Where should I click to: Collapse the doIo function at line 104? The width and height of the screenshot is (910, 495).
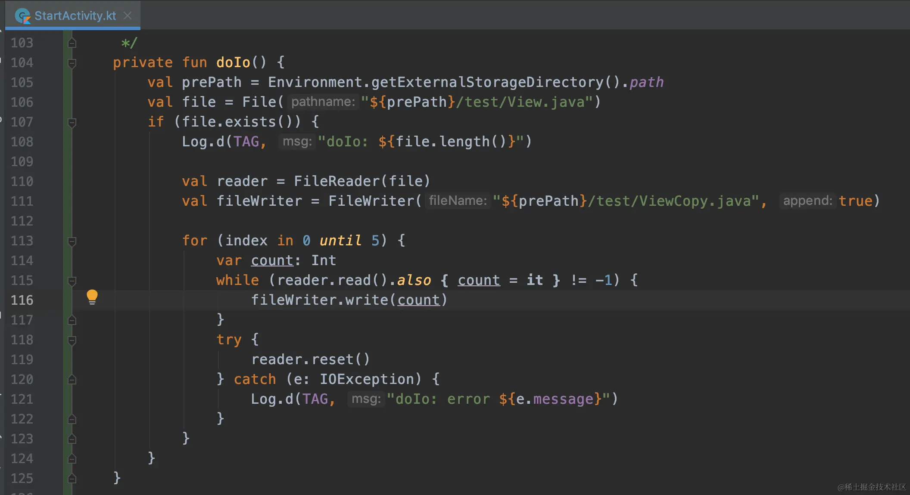point(72,63)
